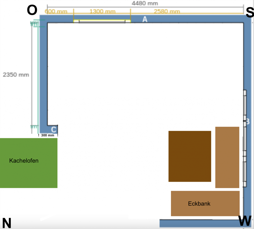Image resolution: width=254 pixels, height=229 pixels.
Task: Select the 2580 mm dimension label
Action: (167, 12)
